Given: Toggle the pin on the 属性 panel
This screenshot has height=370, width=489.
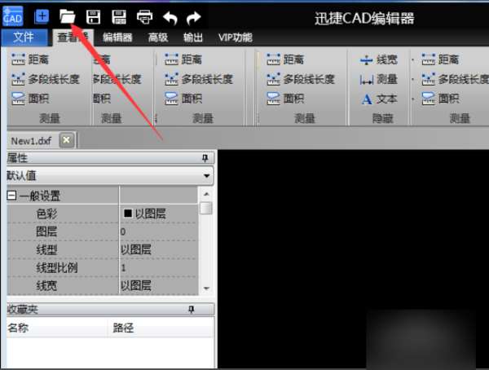Looking at the screenshot, I should pos(205,158).
